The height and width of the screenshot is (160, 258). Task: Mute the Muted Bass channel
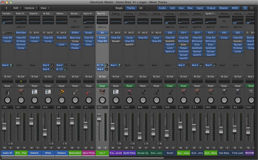[72, 148]
